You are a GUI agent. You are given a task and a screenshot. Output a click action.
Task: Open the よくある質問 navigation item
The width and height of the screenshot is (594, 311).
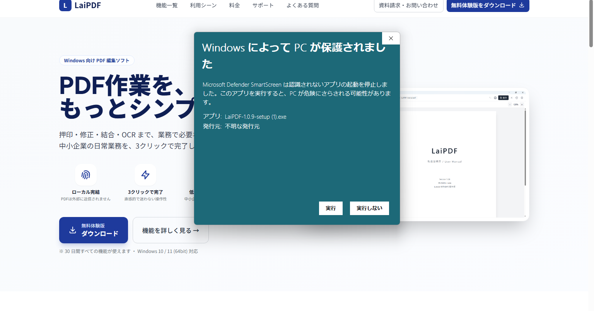[x=303, y=5]
